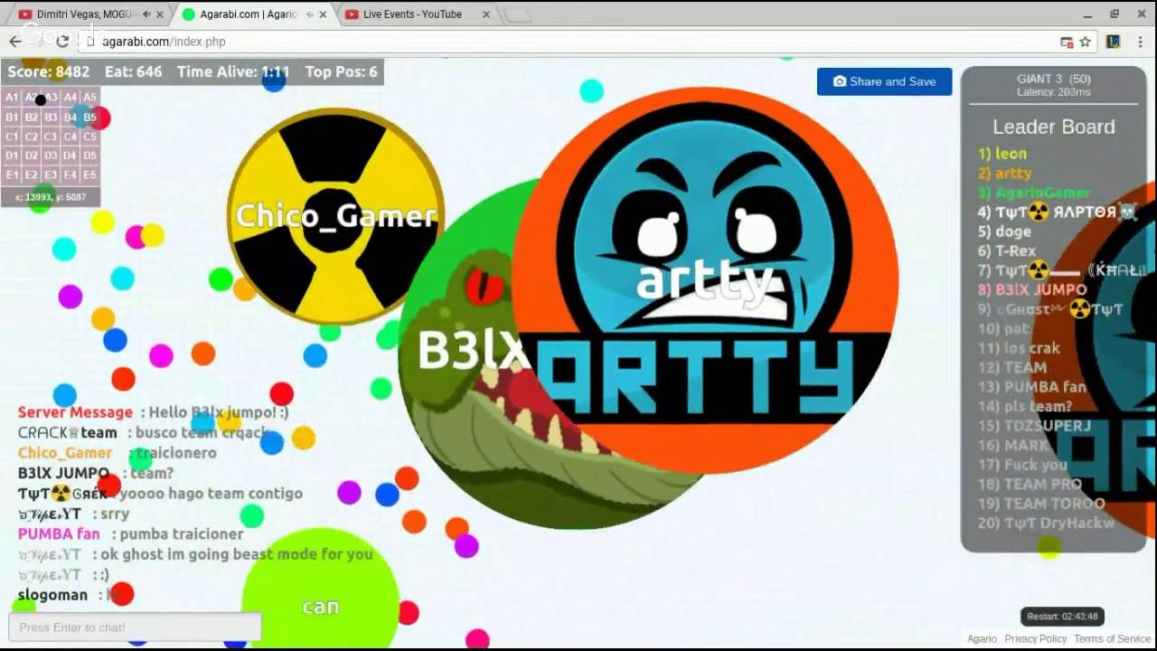Click the Chico_Gamer radioactive cell

pyautogui.click(x=335, y=216)
